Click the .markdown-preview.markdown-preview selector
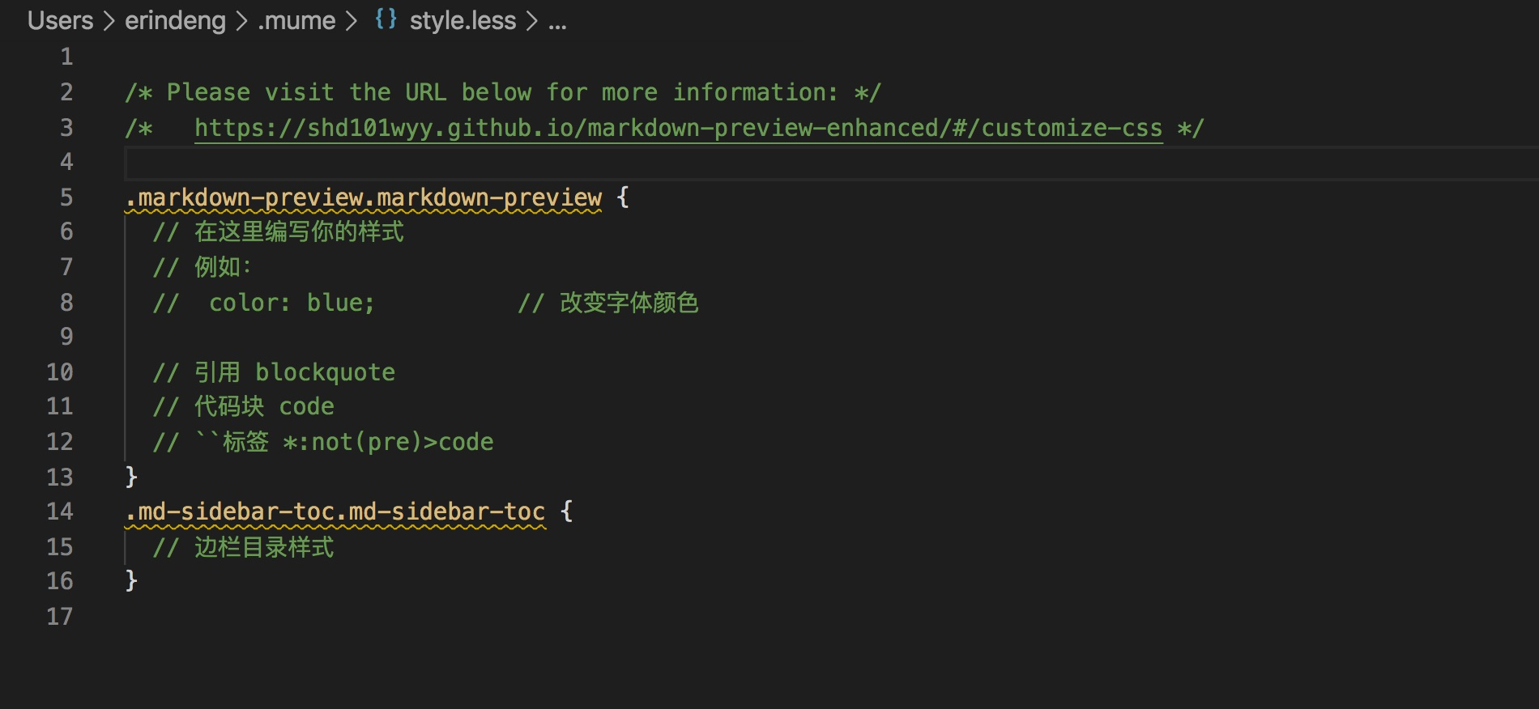Screen dimensions: 1539x709 [364, 197]
